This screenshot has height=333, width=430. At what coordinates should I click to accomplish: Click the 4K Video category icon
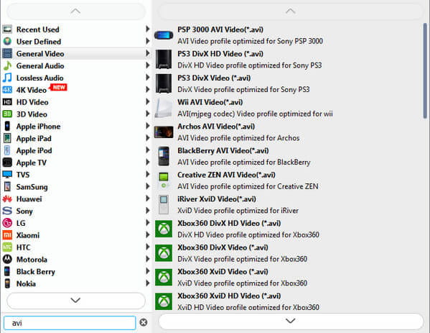pyautogui.click(x=7, y=90)
